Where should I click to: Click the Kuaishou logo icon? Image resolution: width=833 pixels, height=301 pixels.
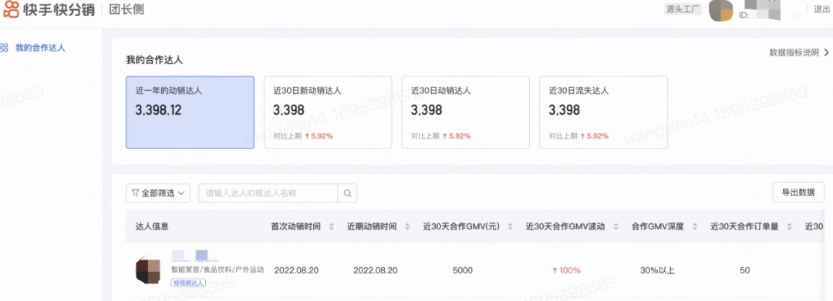pyautogui.click(x=10, y=9)
